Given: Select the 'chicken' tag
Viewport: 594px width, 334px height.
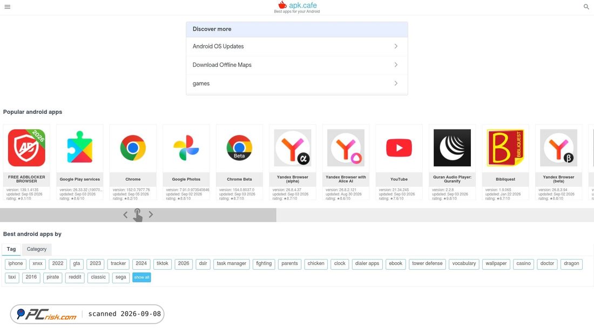Looking at the screenshot, I should click(x=316, y=264).
